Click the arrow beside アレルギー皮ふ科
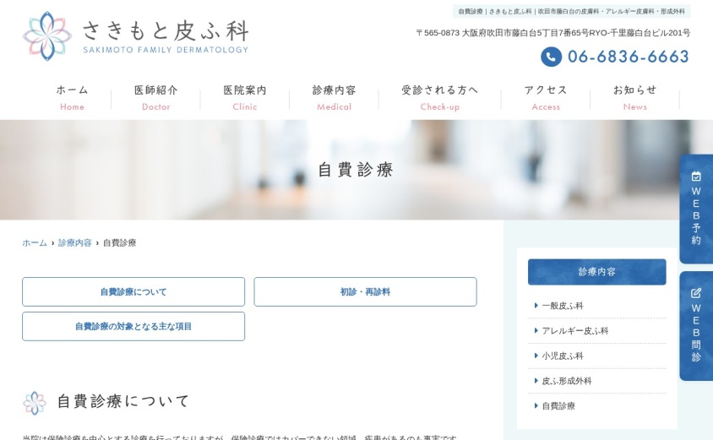This screenshot has width=713, height=440. (x=536, y=331)
